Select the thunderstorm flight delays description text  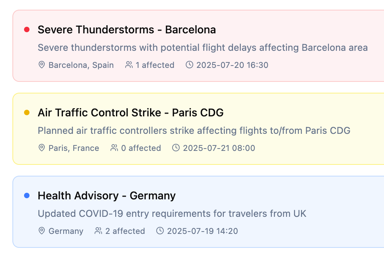202,48
